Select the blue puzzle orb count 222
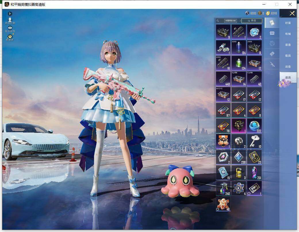Image resolution: width=299 pixels, height=232 pixels. [x=254, y=126]
